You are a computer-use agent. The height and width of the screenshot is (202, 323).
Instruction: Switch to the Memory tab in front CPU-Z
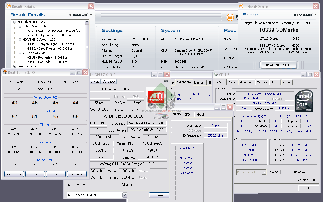[x=262, y=82]
